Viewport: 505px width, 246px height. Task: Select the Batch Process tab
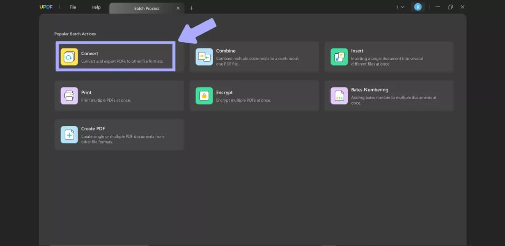[147, 8]
